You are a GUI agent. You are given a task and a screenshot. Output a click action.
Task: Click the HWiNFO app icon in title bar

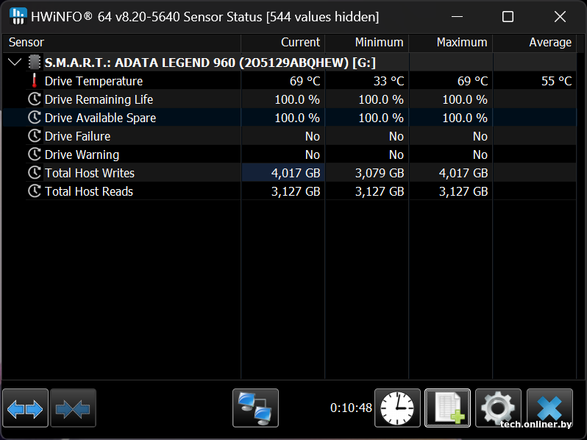[18, 16]
